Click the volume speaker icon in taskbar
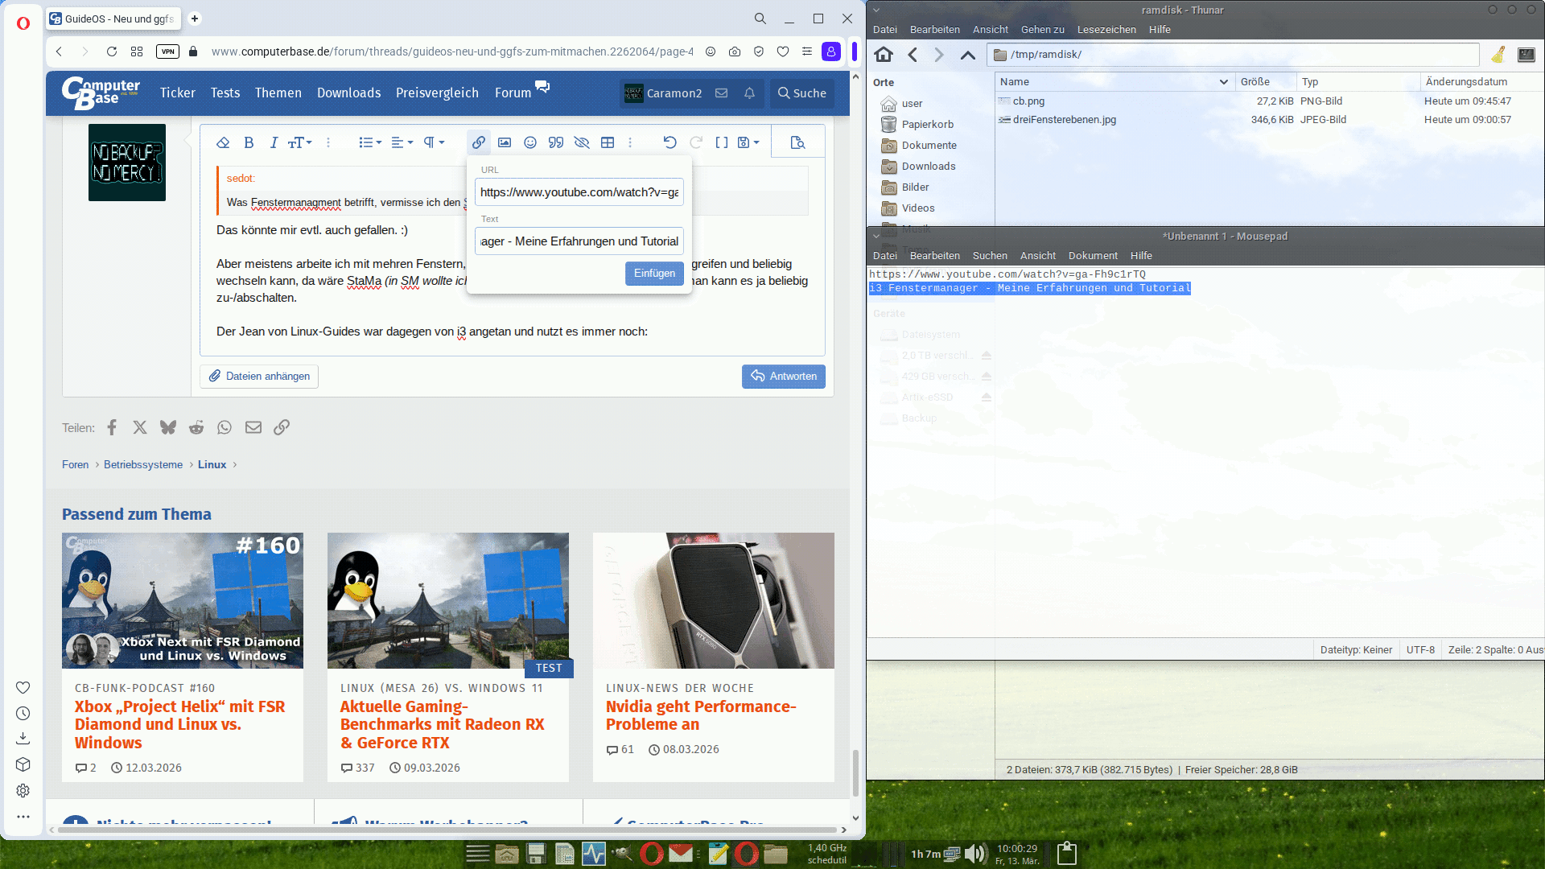Screen dimensions: 1545x869 974,854
